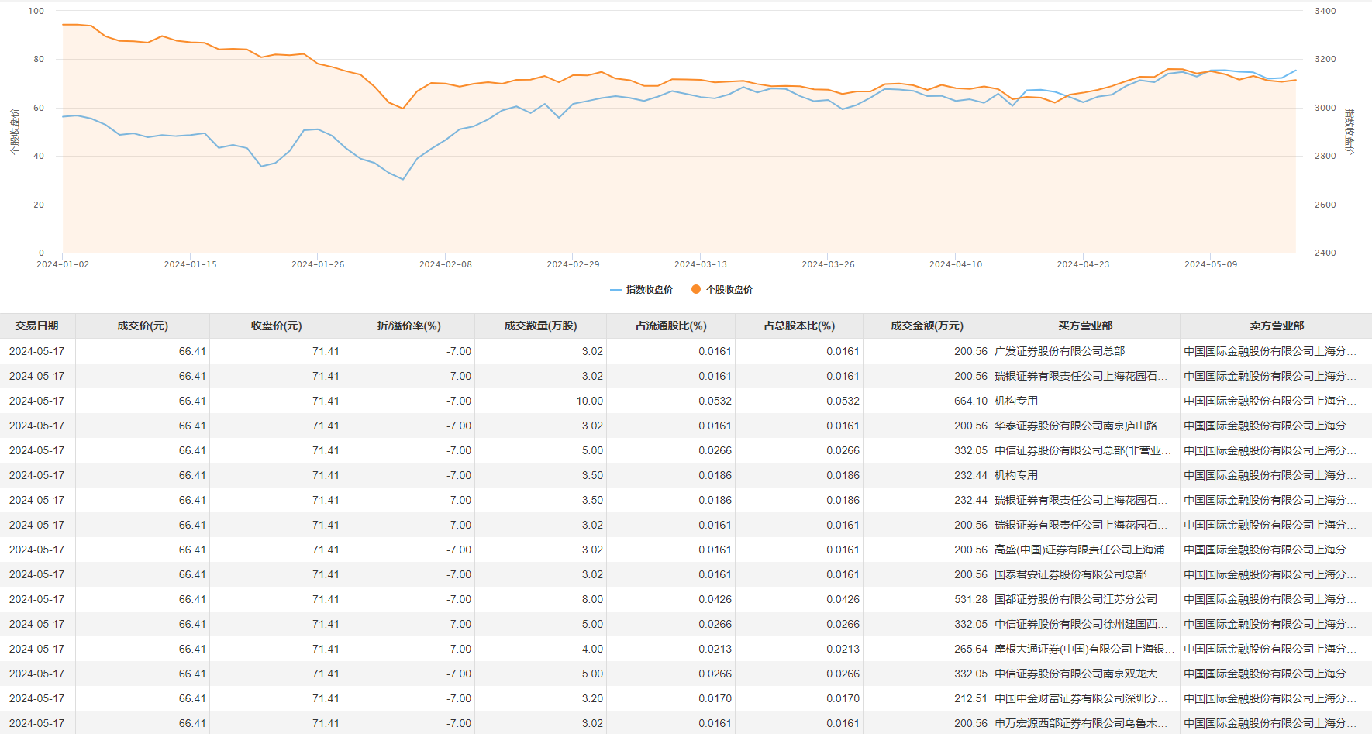Image resolution: width=1372 pixels, height=734 pixels.
Task: Click the 收盘价(元) column header
Action: pos(276,326)
